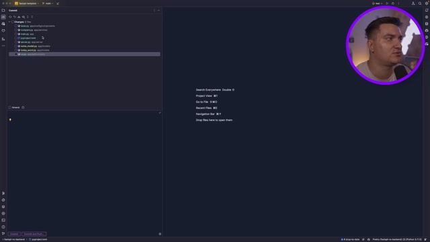Open Commit panel options vertical dots
Image resolution: width=430 pixels, height=242 pixels.
tap(154, 11)
